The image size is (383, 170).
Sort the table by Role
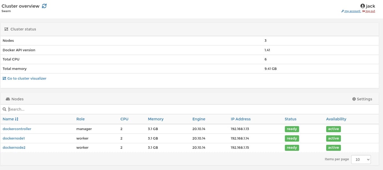click(80, 119)
